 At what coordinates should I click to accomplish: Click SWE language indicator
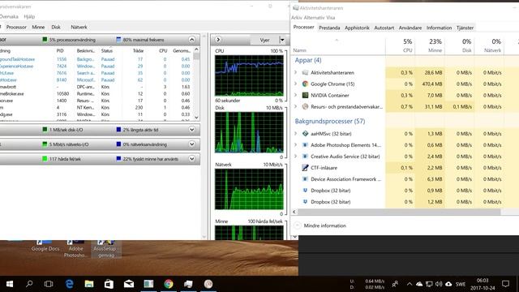[x=461, y=284]
